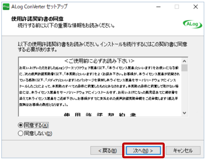Image resolution: width=206 pixels, height=160 pixels.
Task: Click the green ALog logo in header
Action: coord(192,24)
